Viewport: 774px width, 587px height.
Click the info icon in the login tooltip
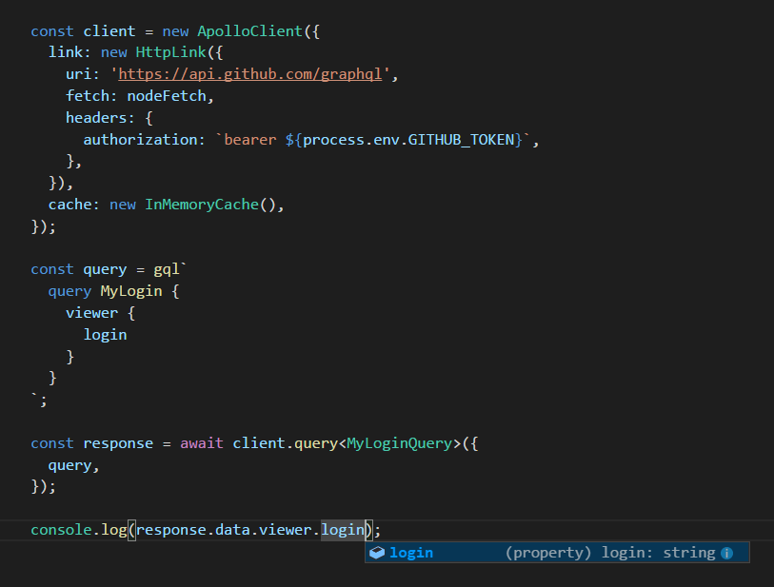pyautogui.click(x=727, y=552)
